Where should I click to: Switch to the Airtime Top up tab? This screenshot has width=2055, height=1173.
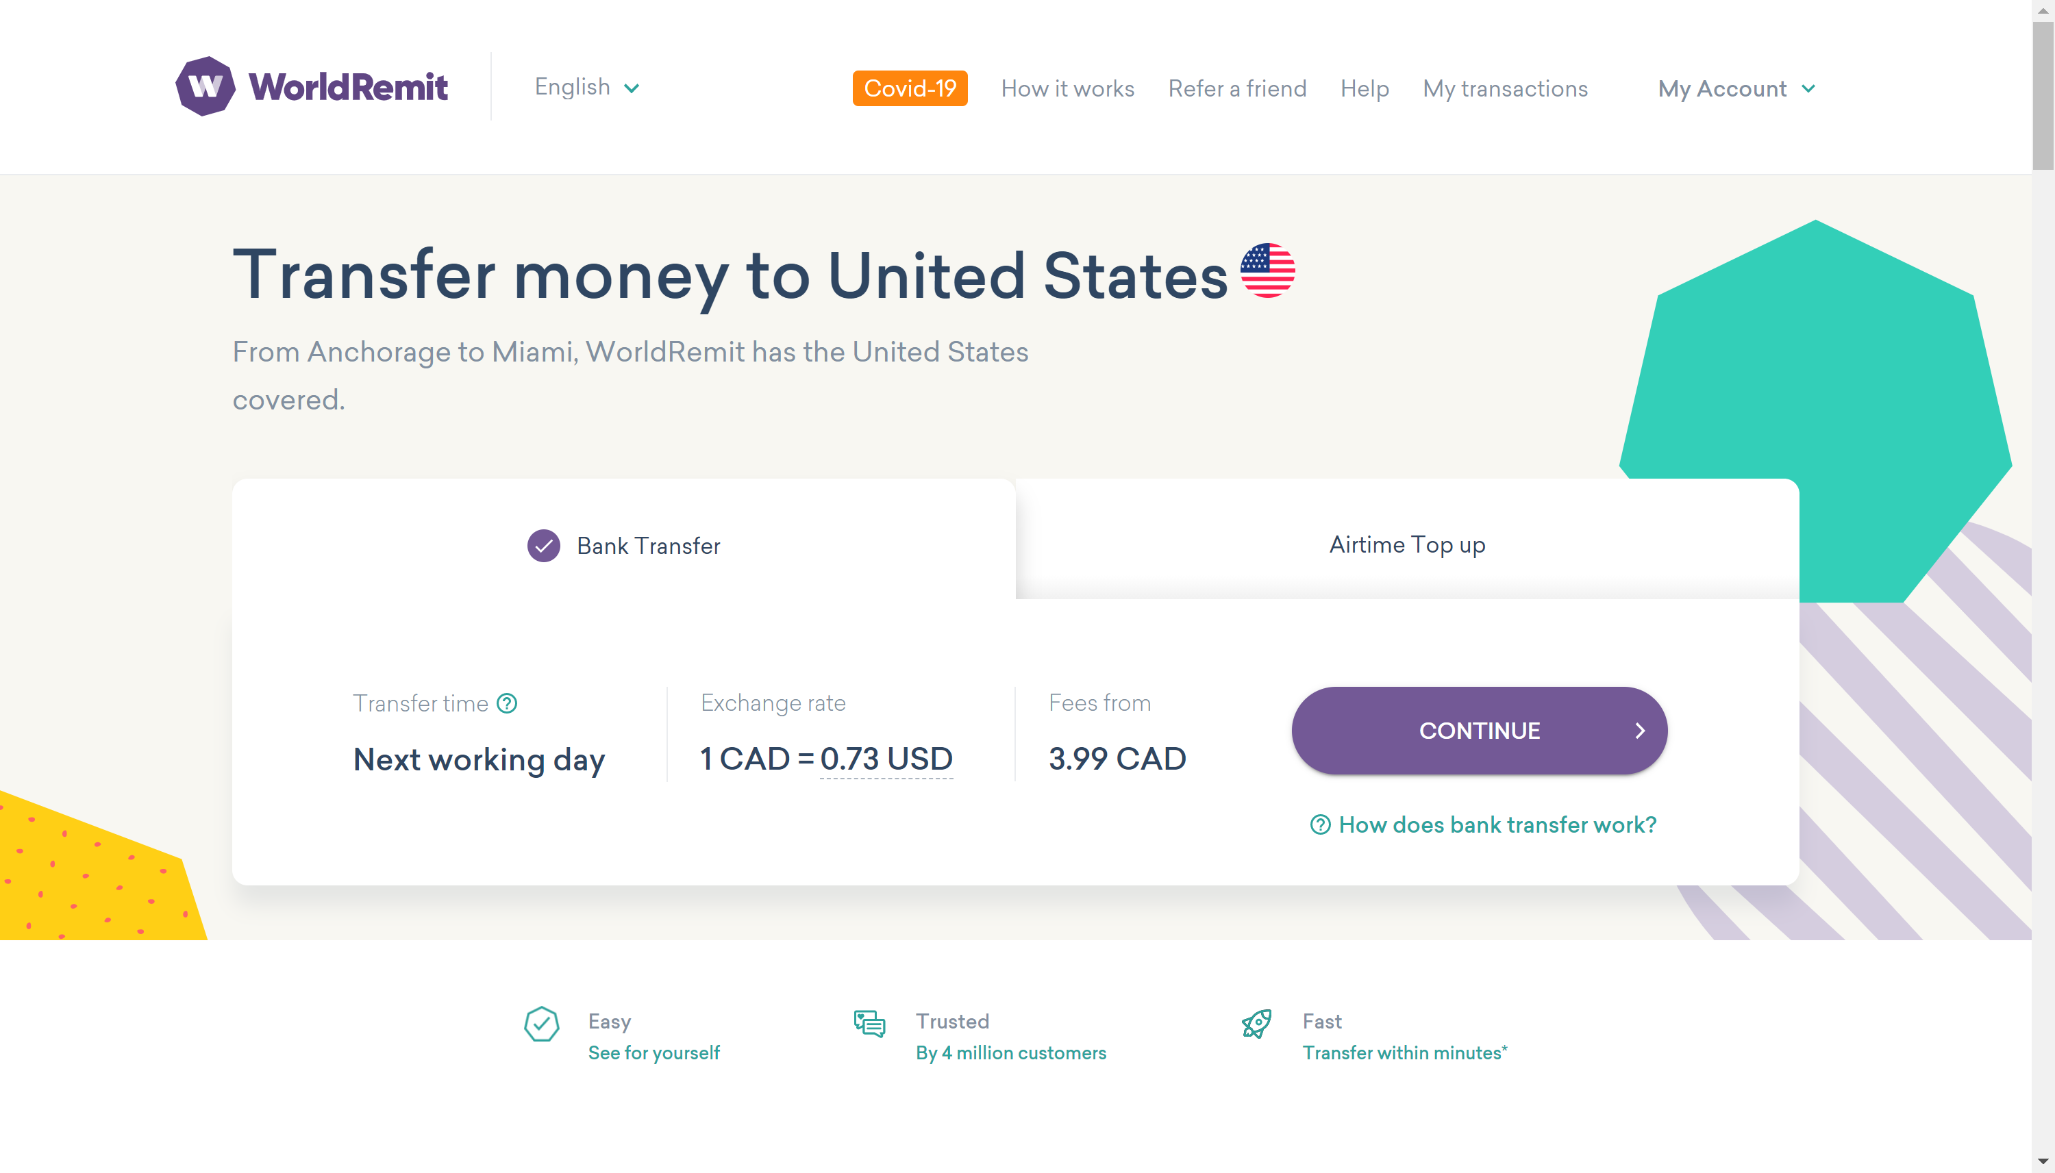[x=1407, y=544]
